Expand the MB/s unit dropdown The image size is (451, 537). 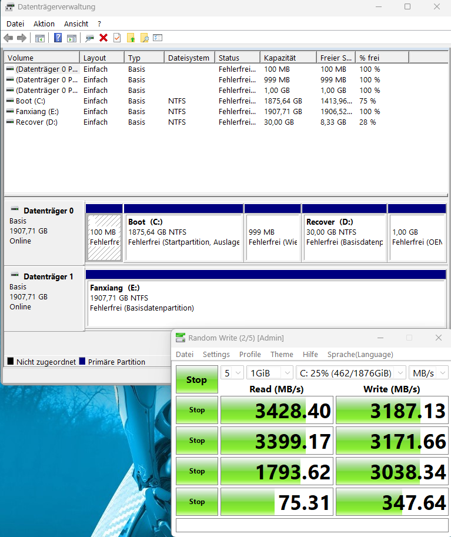tap(429, 373)
